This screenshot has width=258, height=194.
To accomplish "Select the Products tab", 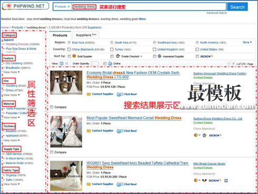I will click(x=60, y=35).
